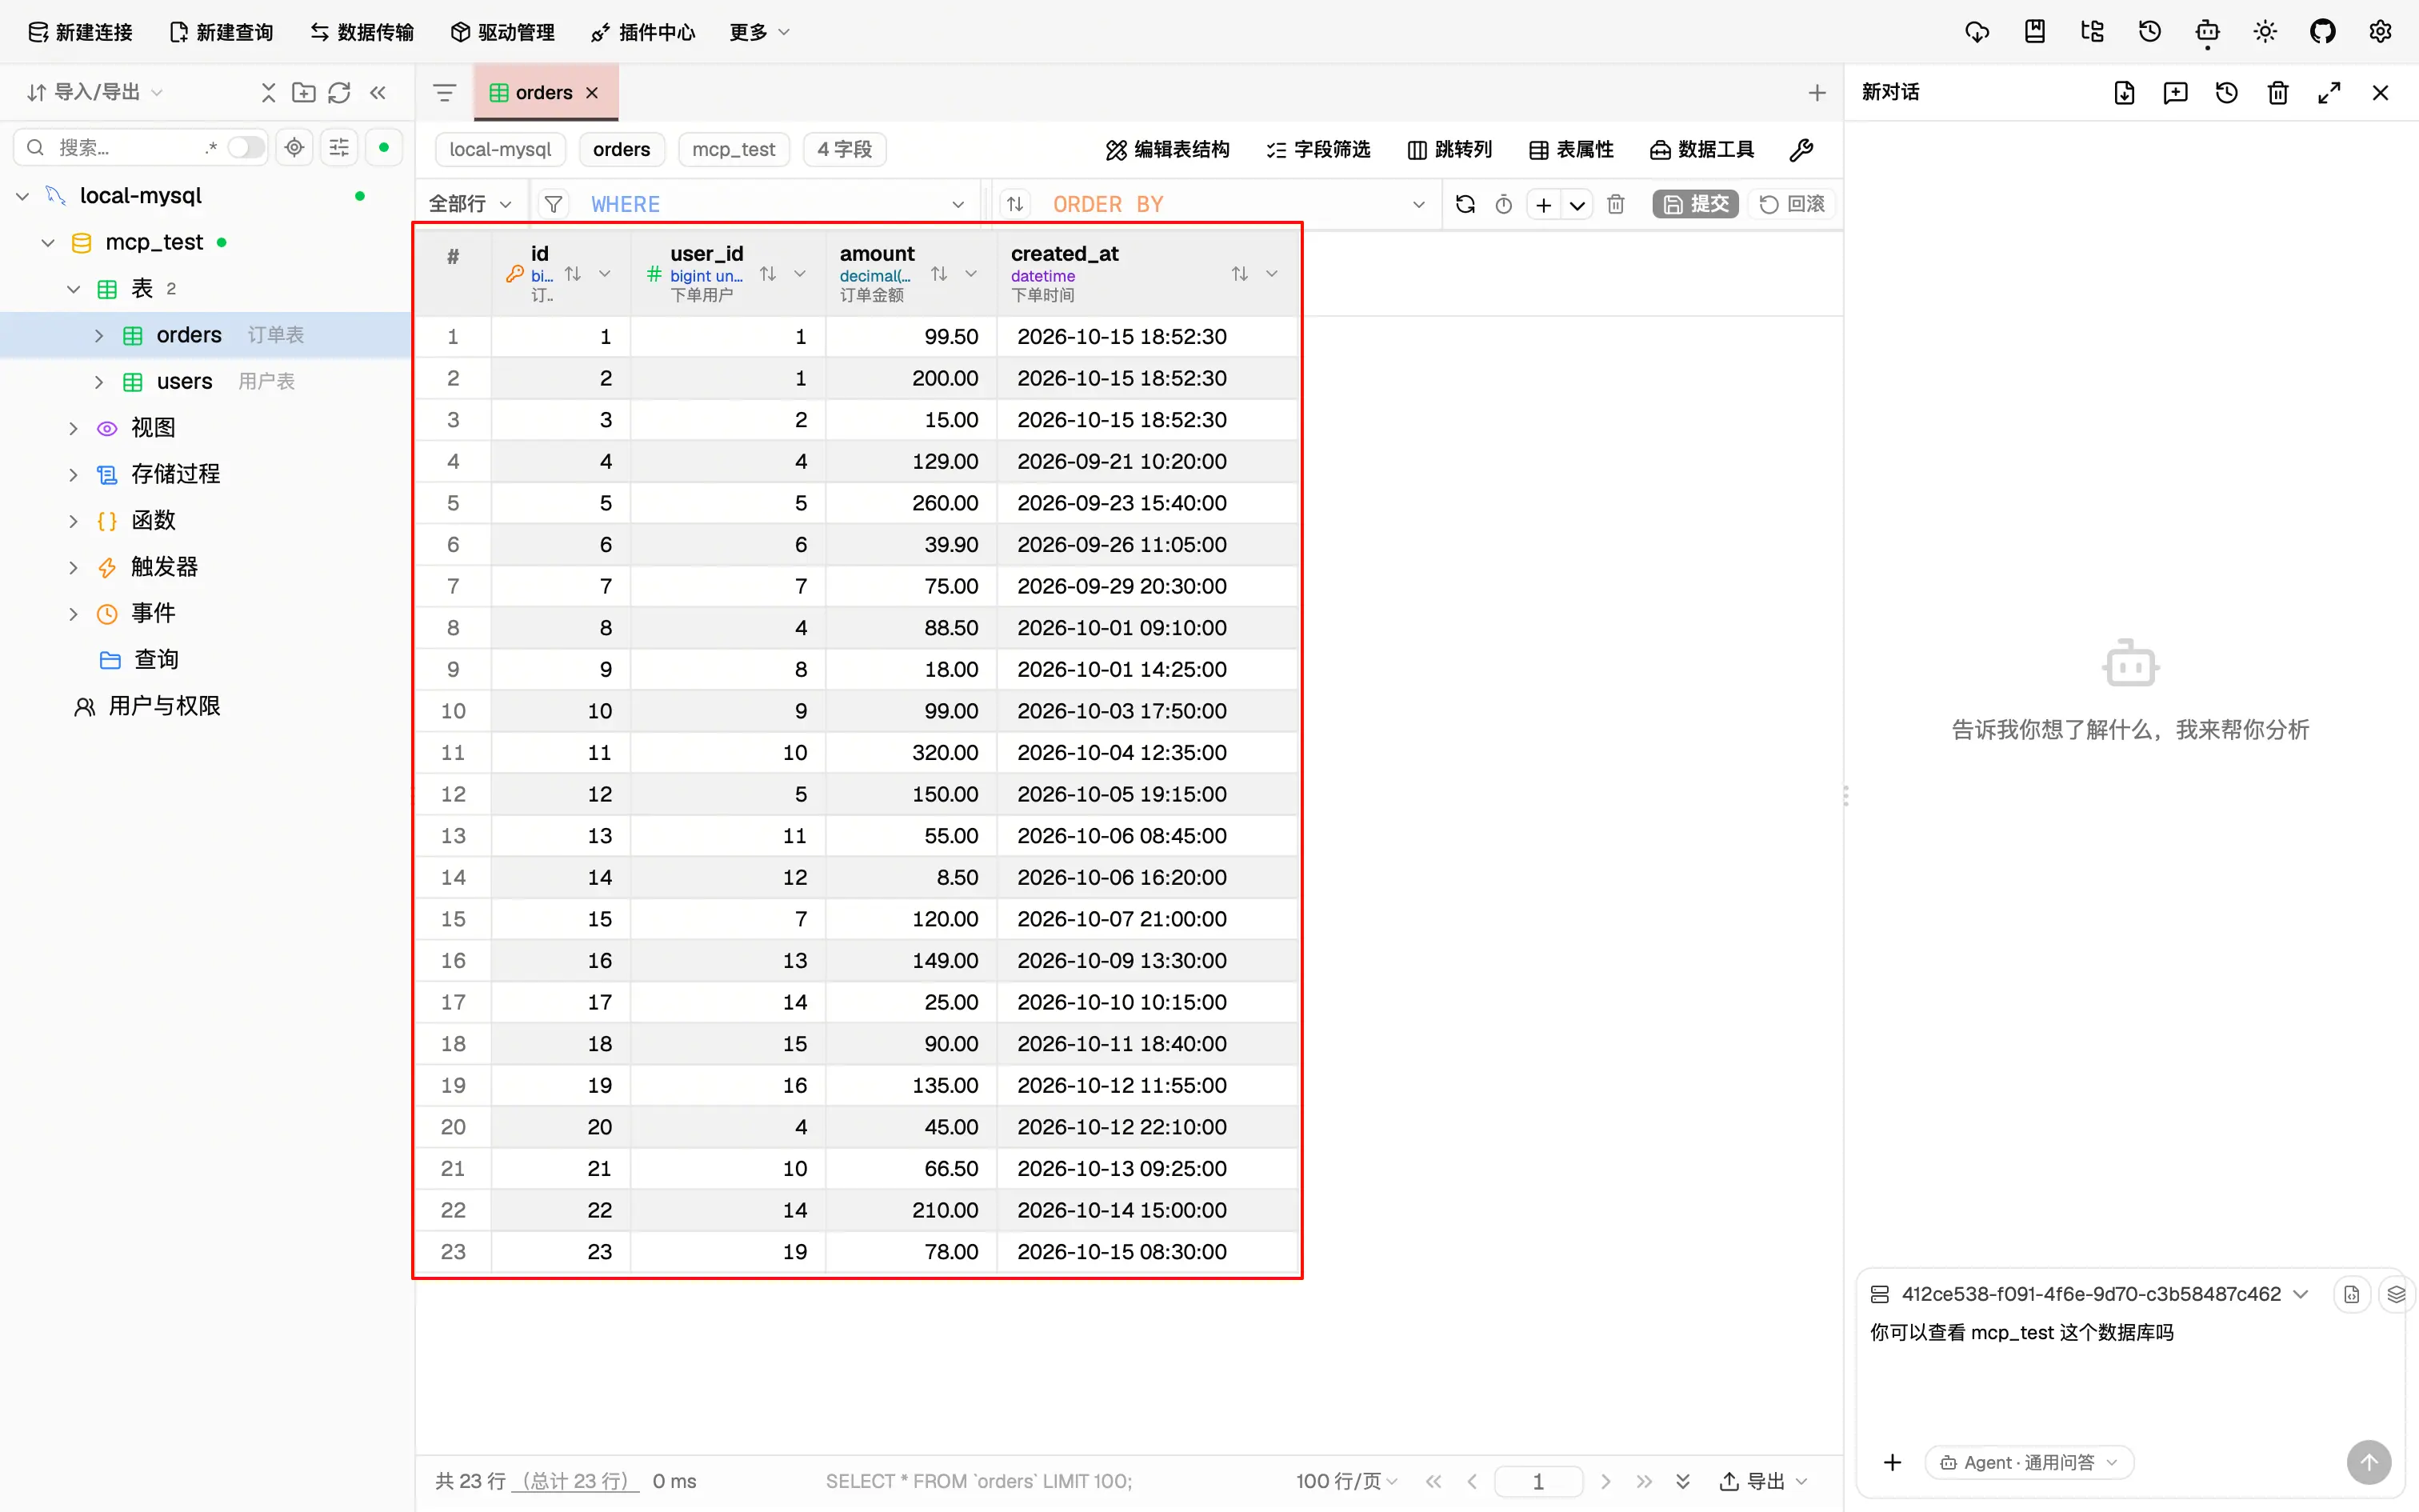Toggle the ORDER BY sort icon
Screen dimensions: 2419x1512
pyautogui.click(x=1014, y=204)
